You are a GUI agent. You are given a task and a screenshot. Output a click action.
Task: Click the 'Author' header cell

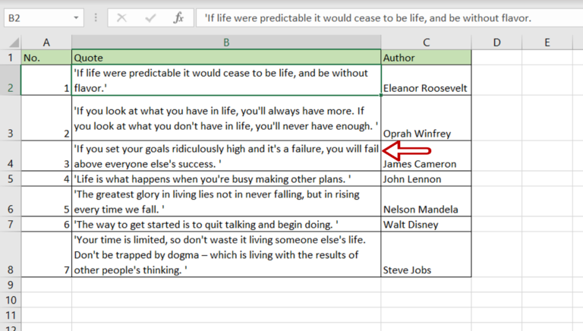pos(426,58)
